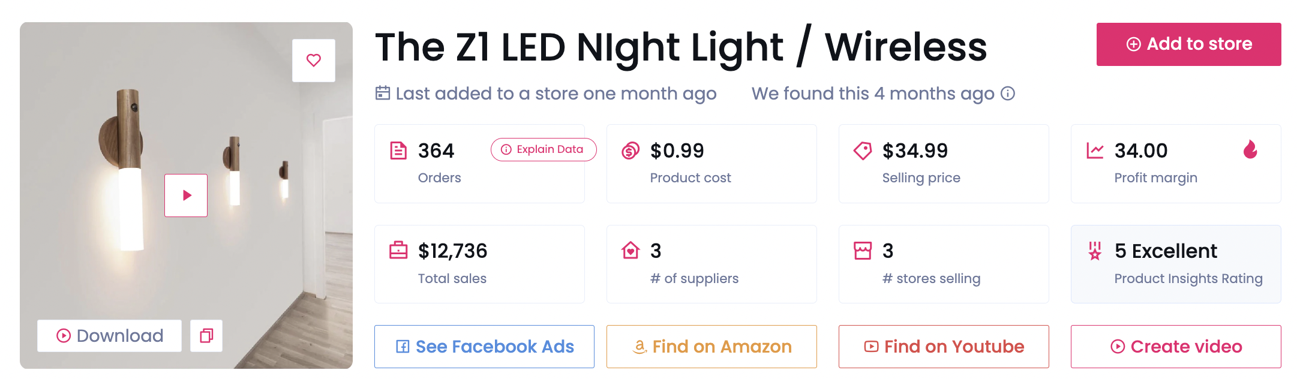
Task: Open the Explain Data tooltip
Action: (543, 149)
